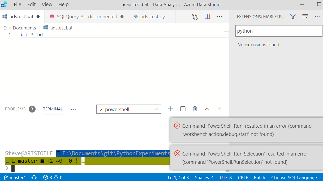This screenshot has height=181, width=323.
Task: Open the PROBLEMS panel tab
Action: click(x=15, y=109)
